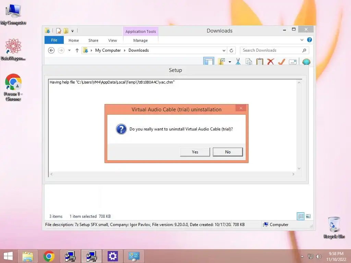Click My Computer in the address breadcrumb

108,50
